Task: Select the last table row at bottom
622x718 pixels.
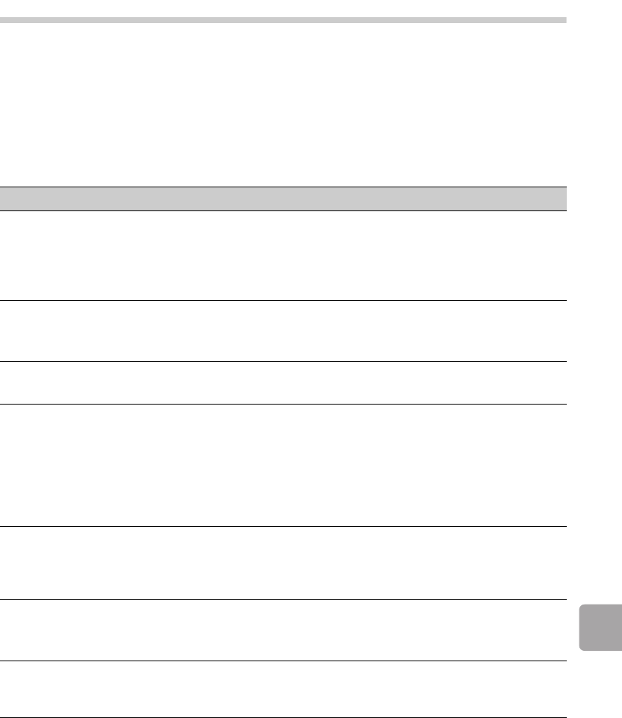Action: (283, 689)
